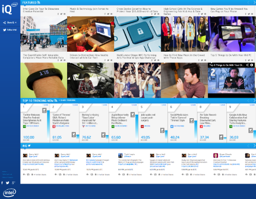Click the Twitter badge on the Apple Warner Music story

tap(133, 115)
